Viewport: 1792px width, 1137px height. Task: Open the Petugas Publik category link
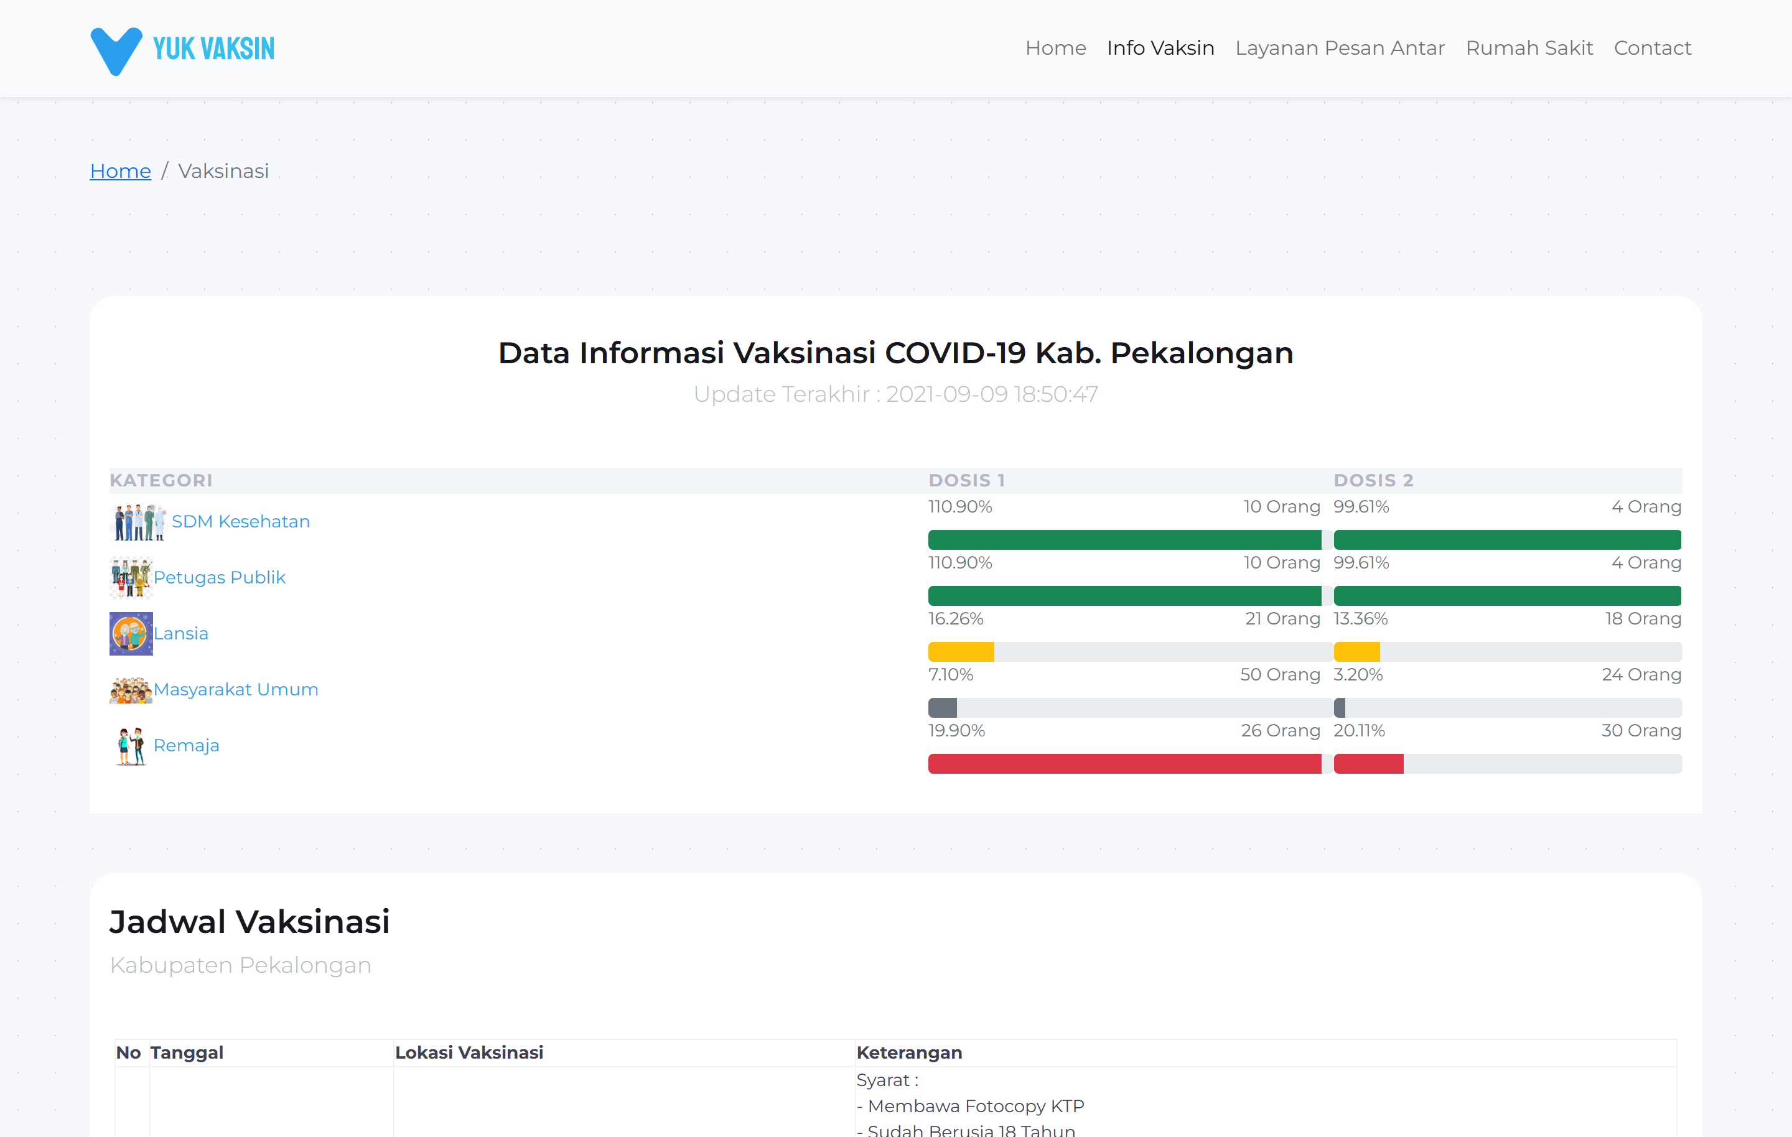(220, 577)
